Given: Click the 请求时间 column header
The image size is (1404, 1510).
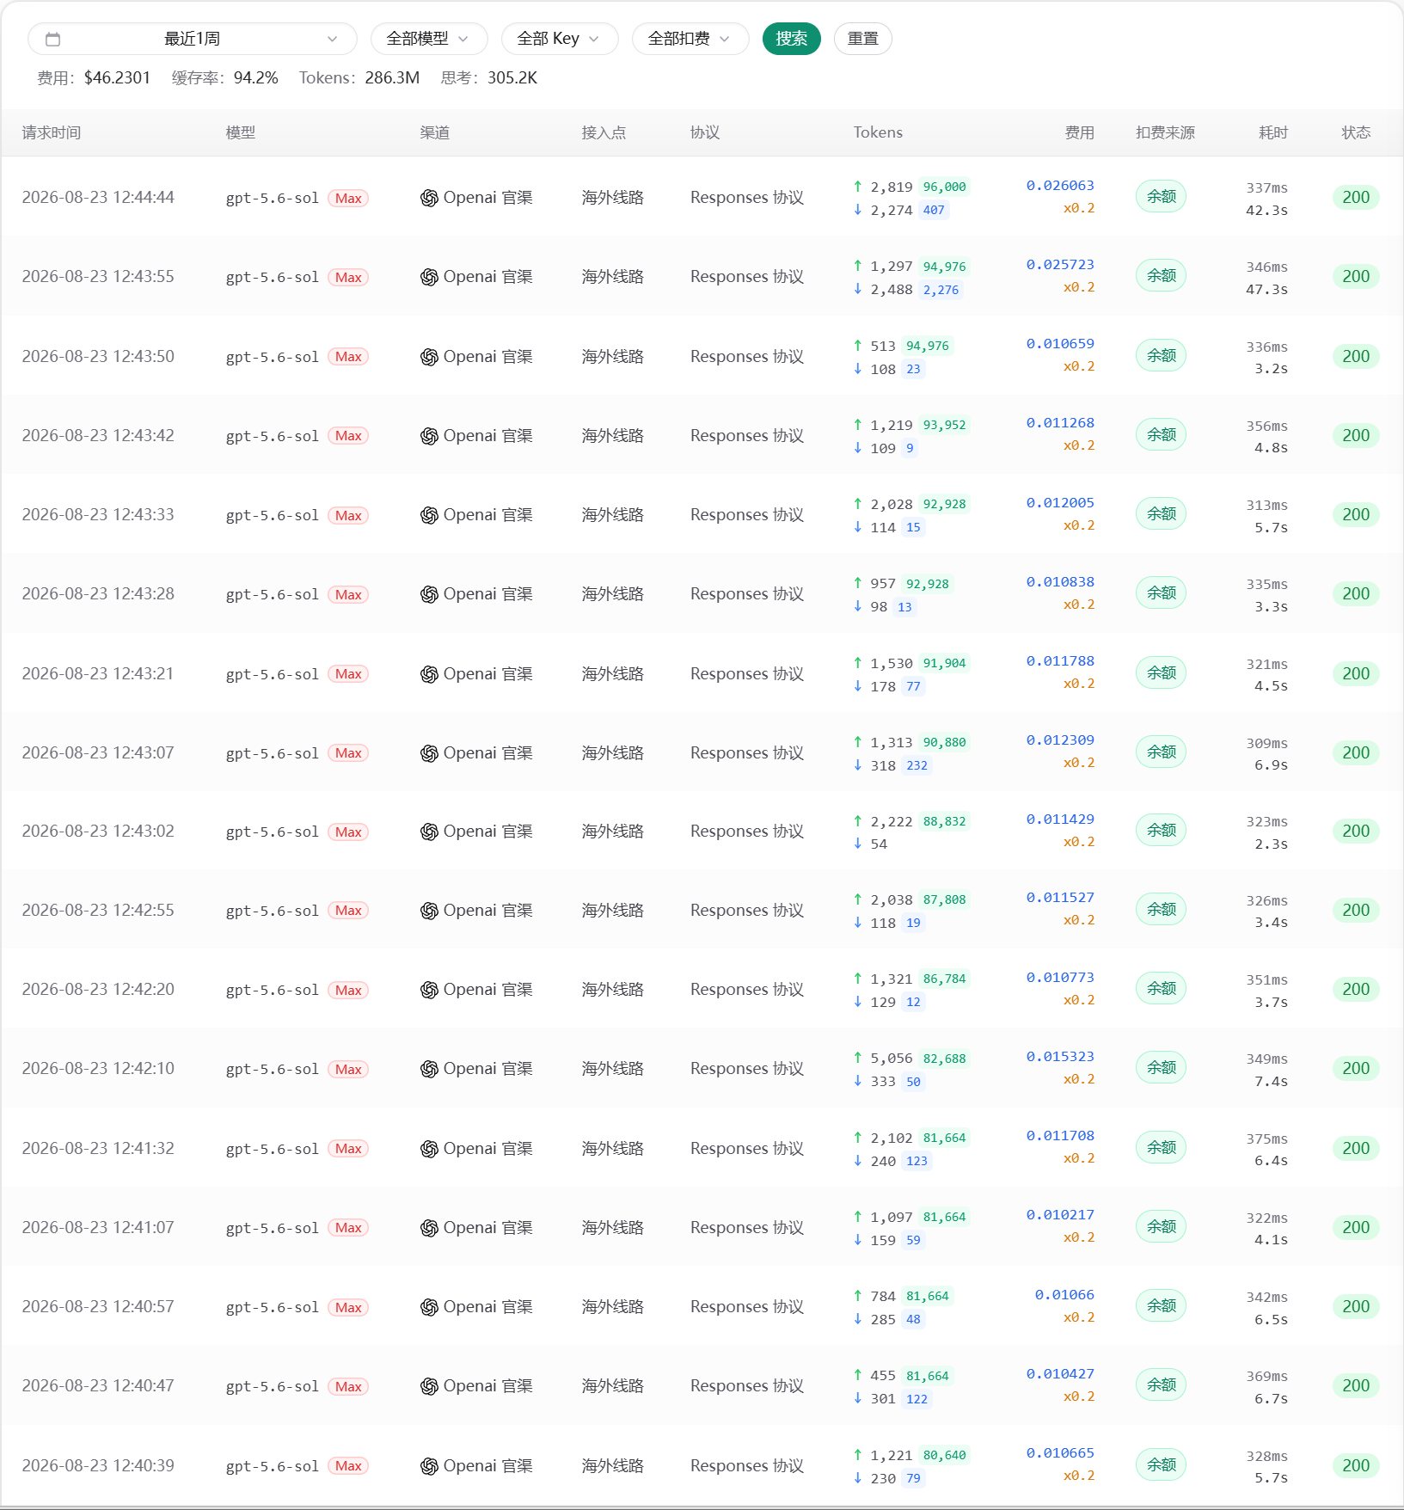Looking at the screenshot, I should [52, 132].
